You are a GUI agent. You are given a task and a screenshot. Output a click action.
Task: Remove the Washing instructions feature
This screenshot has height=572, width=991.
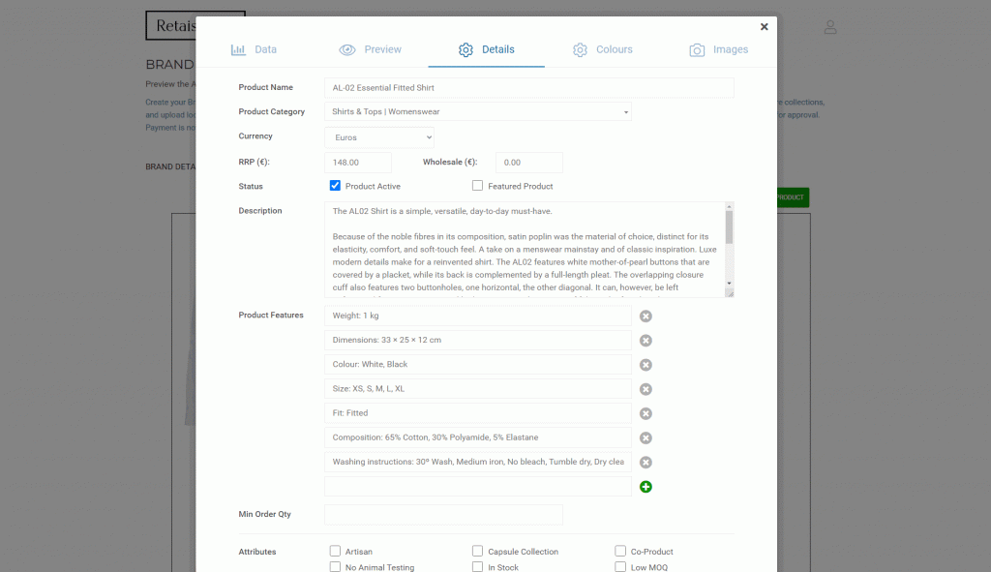(x=646, y=462)
